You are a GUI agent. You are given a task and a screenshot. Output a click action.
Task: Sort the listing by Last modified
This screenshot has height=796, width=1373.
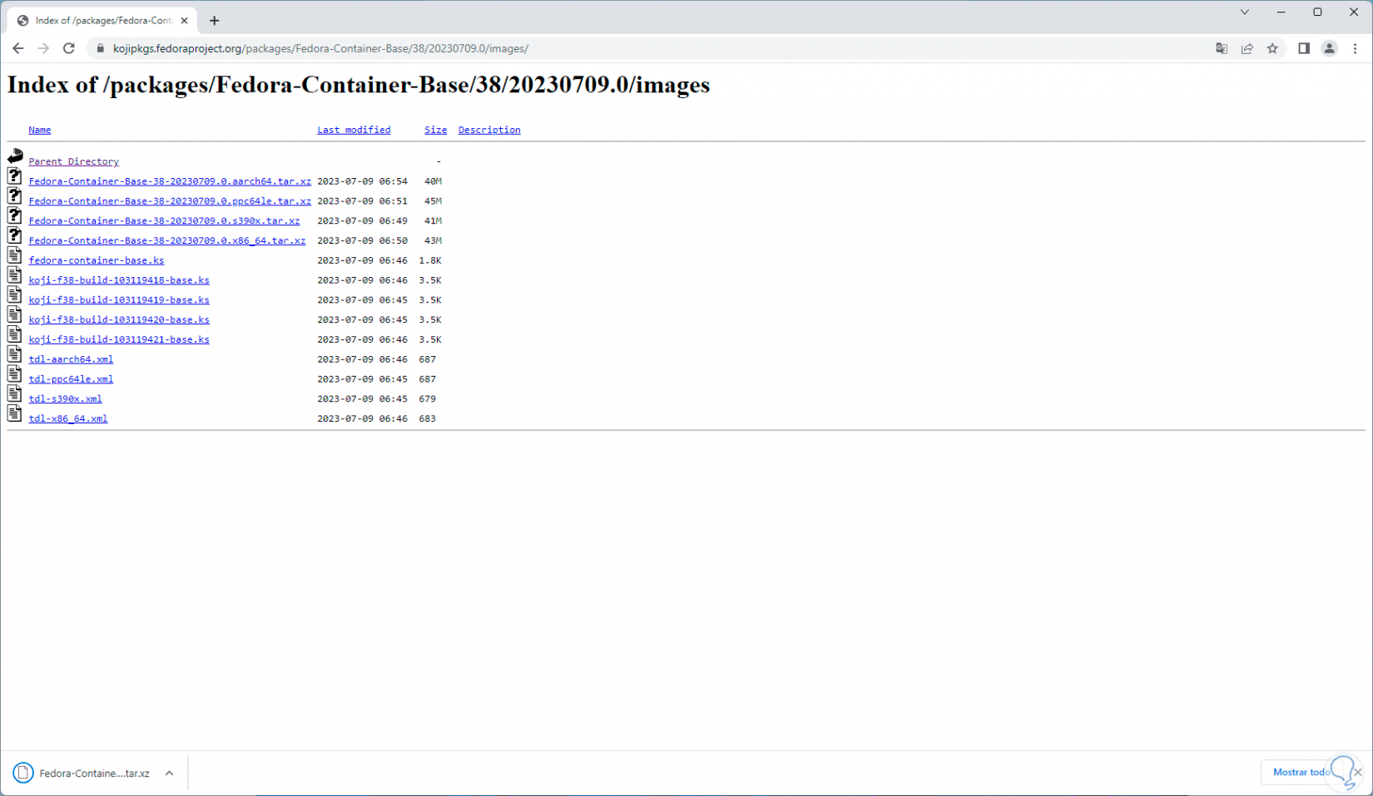pos(354,130)
